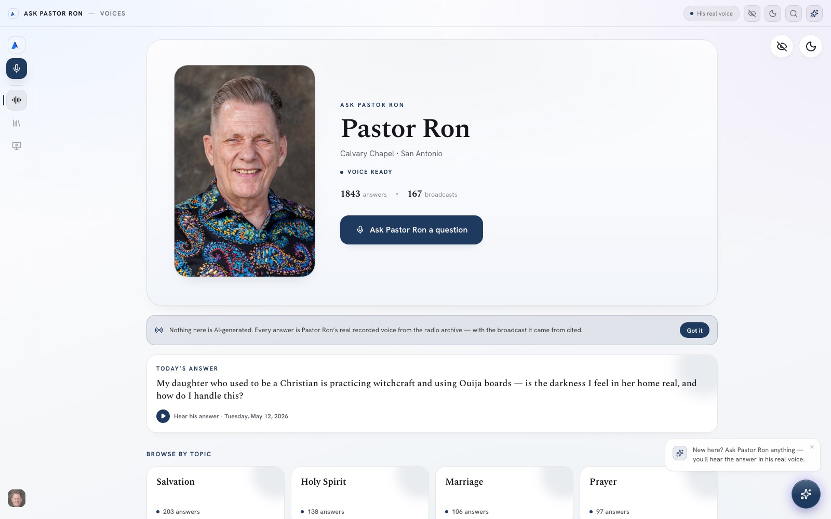Viewport: 831px width, 519px height.
Task: Click the His real voice pill
Action: [x=712, y=13]
